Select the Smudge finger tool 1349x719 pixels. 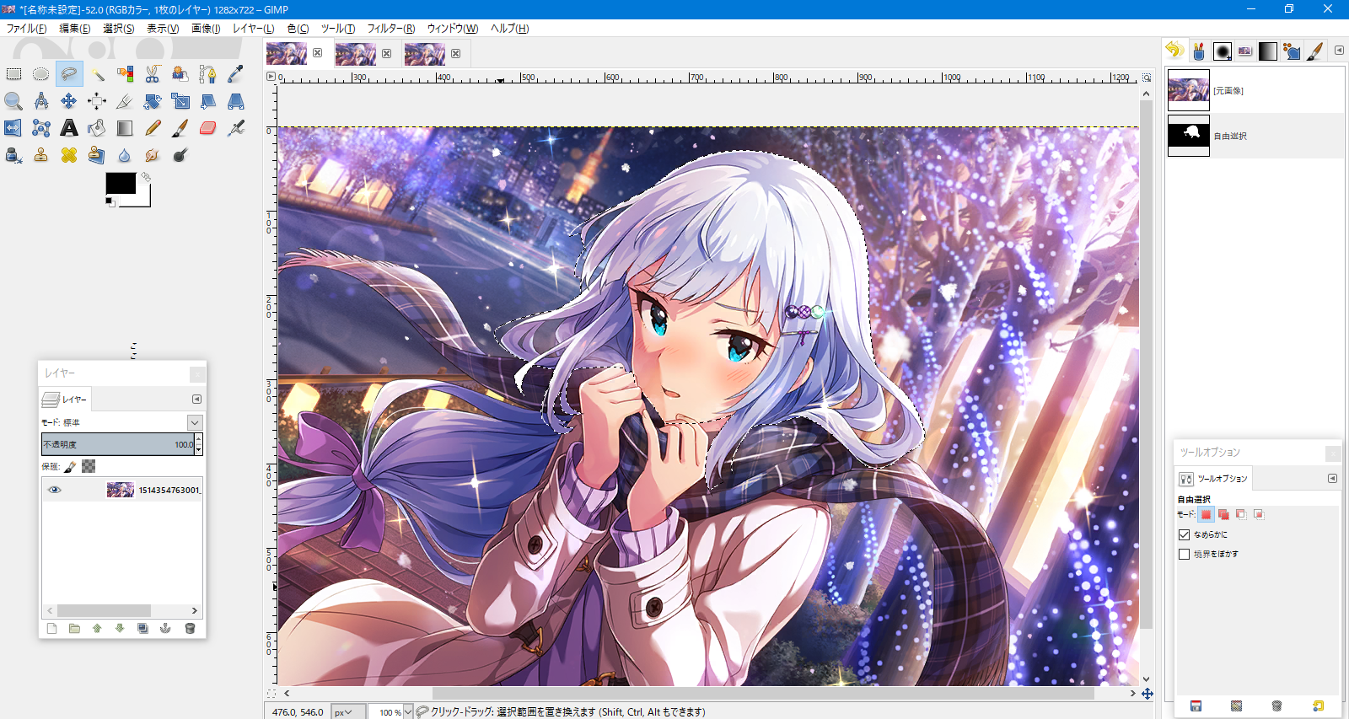click(153, 155)
